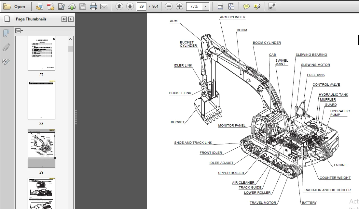Zoom in with the plus button
Viewport: 359px width, 209px height.
pos(180,6)
